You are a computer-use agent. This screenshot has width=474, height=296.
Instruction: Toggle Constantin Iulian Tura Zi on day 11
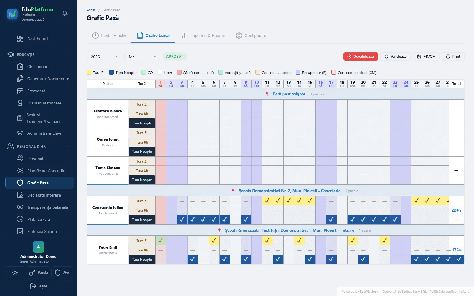pyautogui.click(x=267, y=201)
